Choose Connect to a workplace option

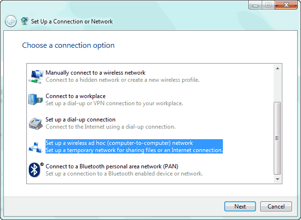(75, 96)
